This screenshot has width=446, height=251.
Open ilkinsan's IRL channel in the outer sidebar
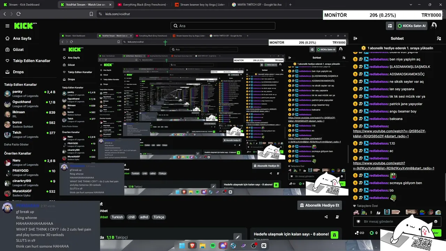30,114
